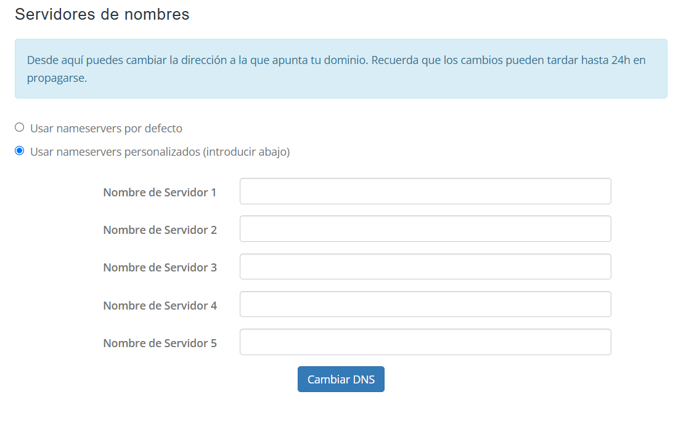Select the 'Usar nameservers personalizados' radio button

[x=20, y=151]
